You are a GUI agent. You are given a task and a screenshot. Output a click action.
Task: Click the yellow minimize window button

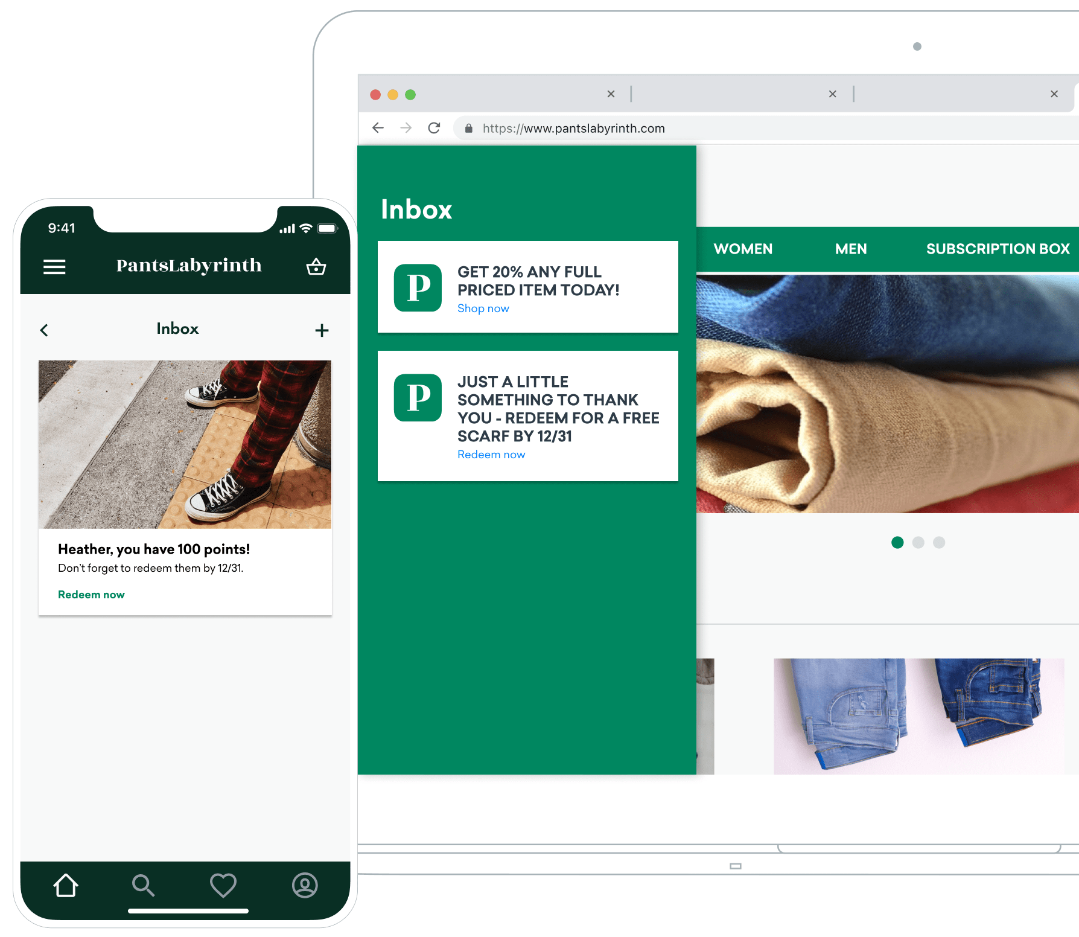(393, 95)
